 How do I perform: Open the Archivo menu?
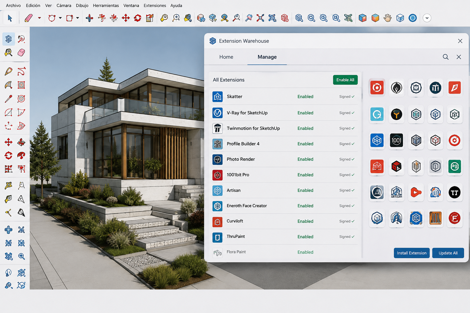coord(13,6)
